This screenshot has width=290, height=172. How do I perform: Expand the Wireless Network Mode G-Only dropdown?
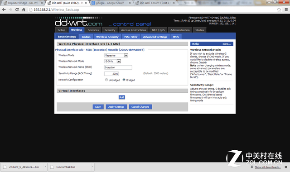[113, 62]
